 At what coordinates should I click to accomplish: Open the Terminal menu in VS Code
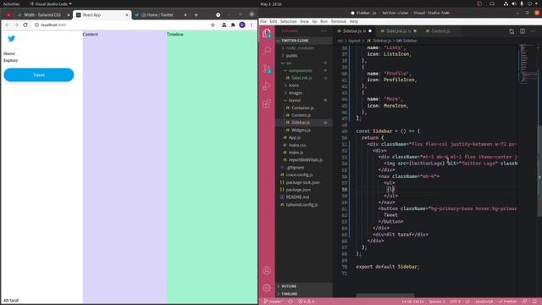click(339, 21)
